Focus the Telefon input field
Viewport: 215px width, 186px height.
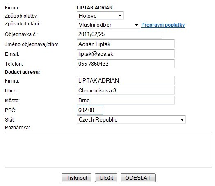coord(126,64)
